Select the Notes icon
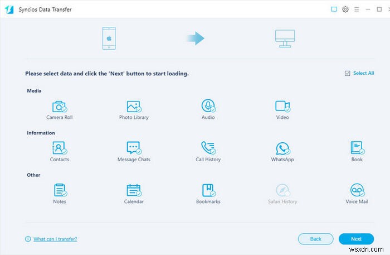The height and width of the screenshot is (255, 390). [x=60, y=190]
